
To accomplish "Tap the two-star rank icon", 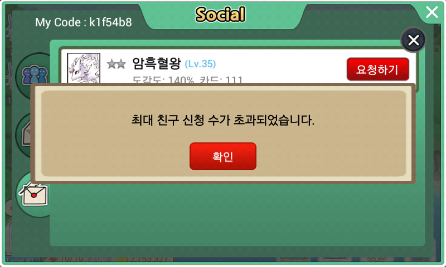I will click(116, 64).
